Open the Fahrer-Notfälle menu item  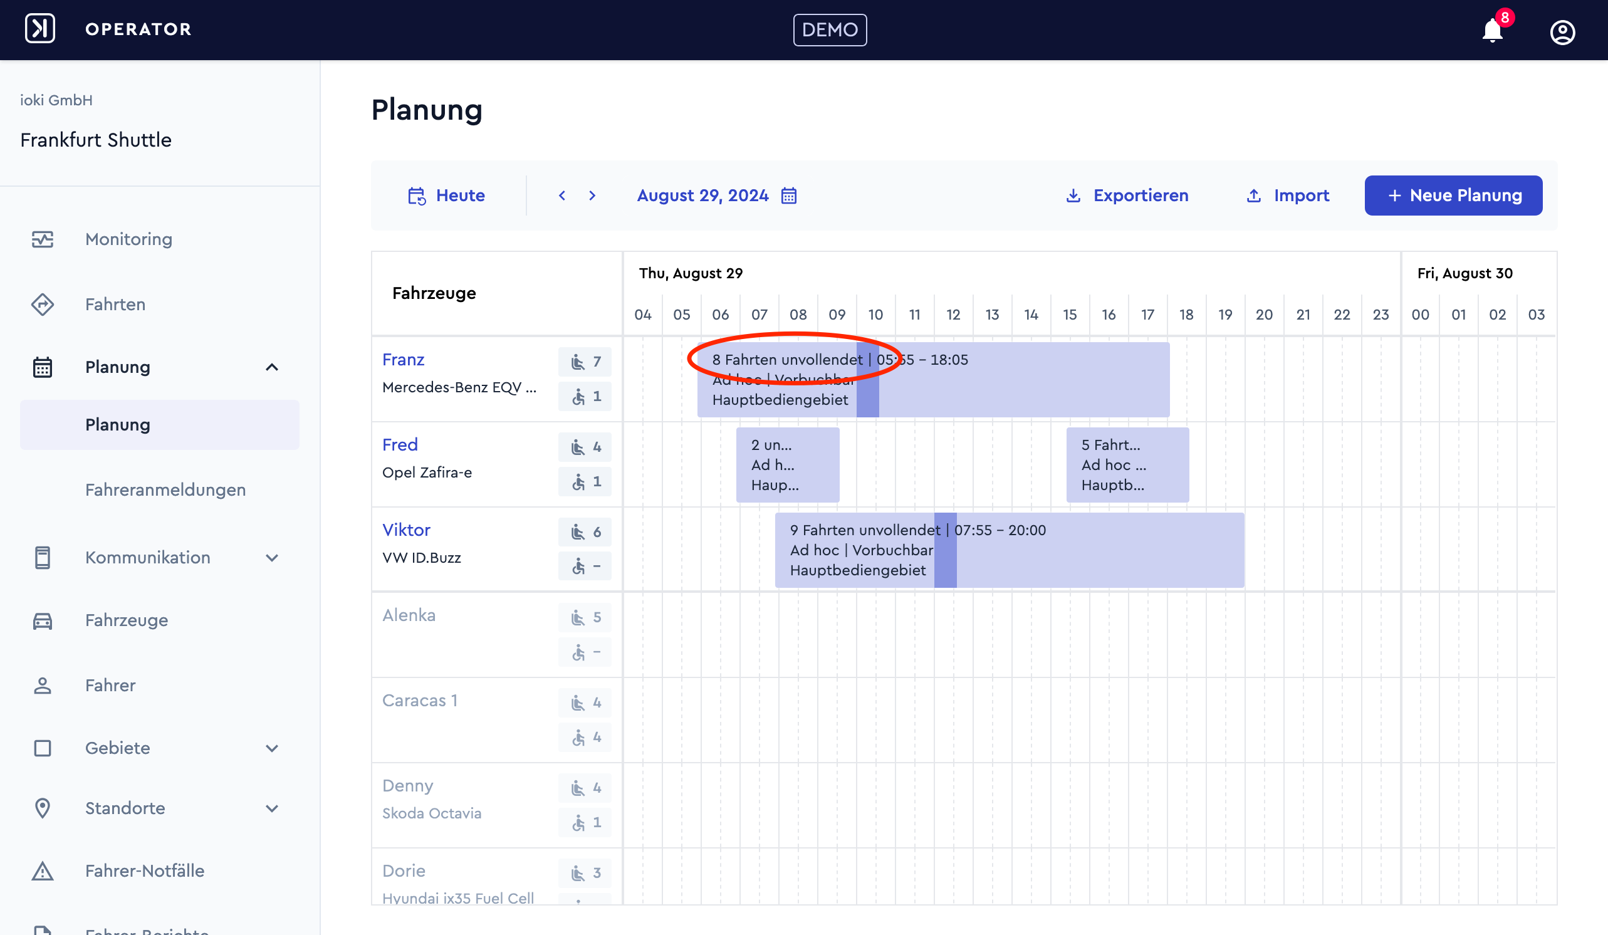tap(145, 870)
